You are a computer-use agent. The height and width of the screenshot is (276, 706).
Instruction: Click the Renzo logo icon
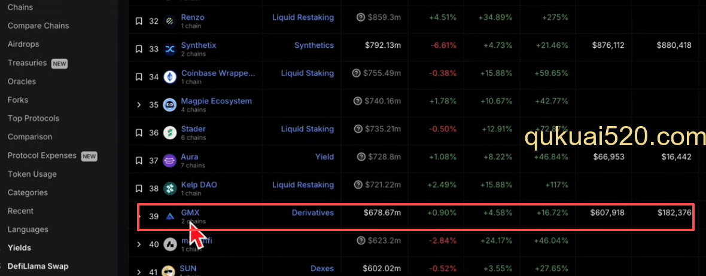click(x=170, y=21)
